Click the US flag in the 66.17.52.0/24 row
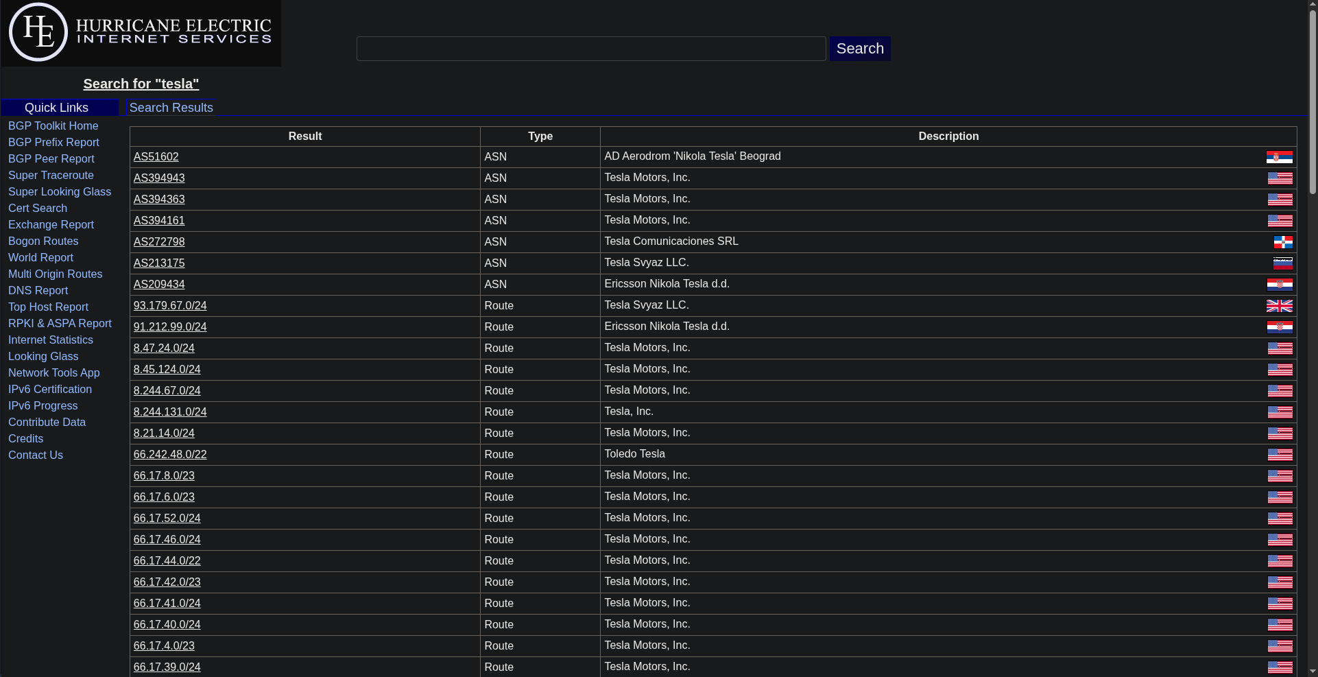The width and height of the screenshot is (1318, 677). tap(1280, 519)
